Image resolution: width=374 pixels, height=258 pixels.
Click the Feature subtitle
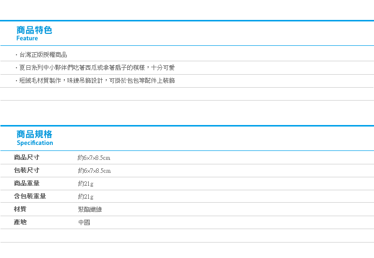pyautogui.click(x=27, y=38)
